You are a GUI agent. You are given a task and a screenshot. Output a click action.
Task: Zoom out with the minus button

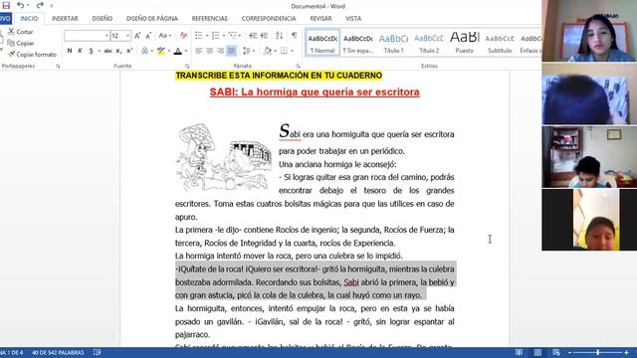coord(570,352)
